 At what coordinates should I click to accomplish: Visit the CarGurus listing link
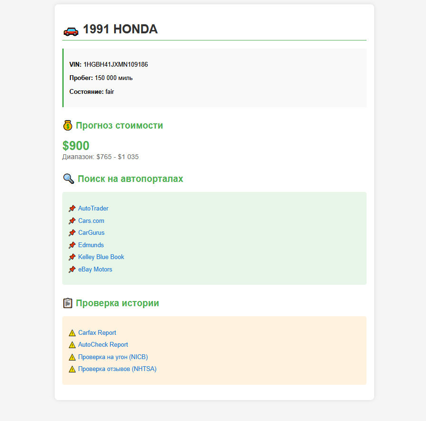click(x=91, y=233)
